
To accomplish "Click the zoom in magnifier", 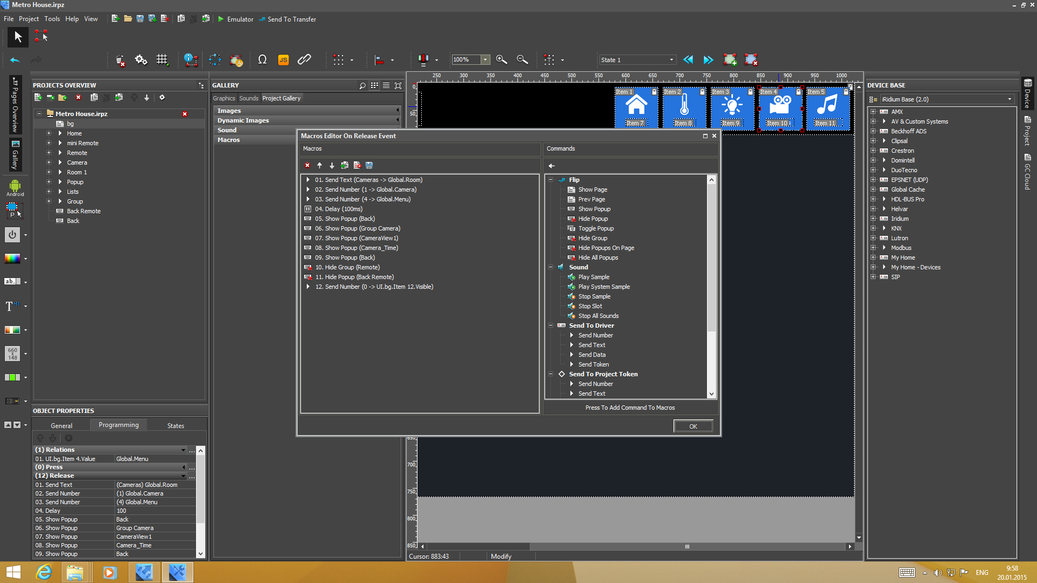I will [501, 60].
